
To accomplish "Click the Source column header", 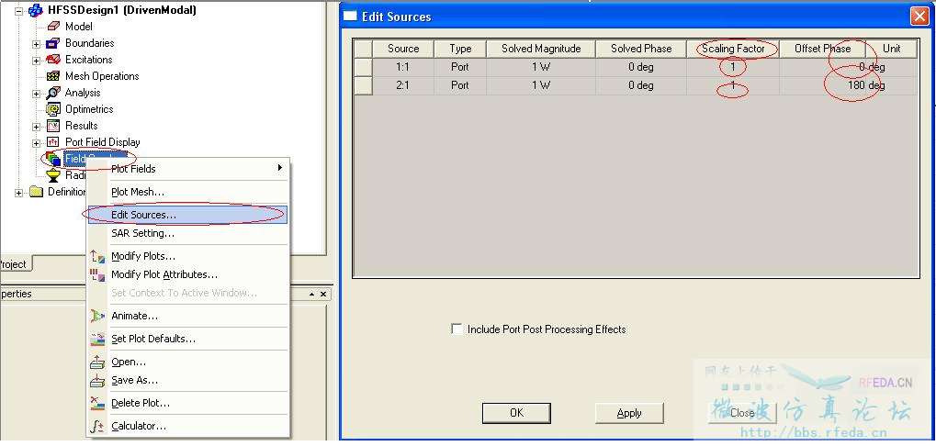I will click(403, 49).
